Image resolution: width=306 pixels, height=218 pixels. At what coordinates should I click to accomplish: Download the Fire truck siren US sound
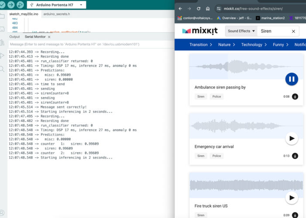295,215
